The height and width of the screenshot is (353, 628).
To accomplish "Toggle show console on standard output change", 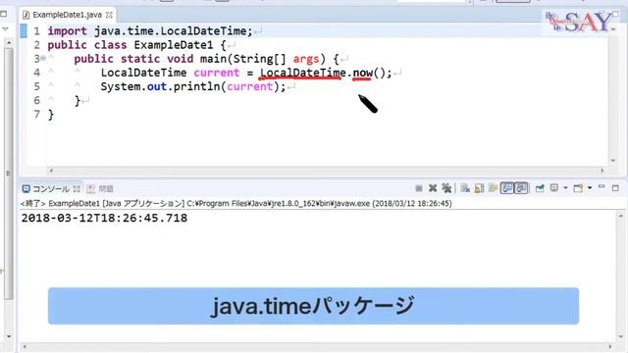I will (507, 188).
